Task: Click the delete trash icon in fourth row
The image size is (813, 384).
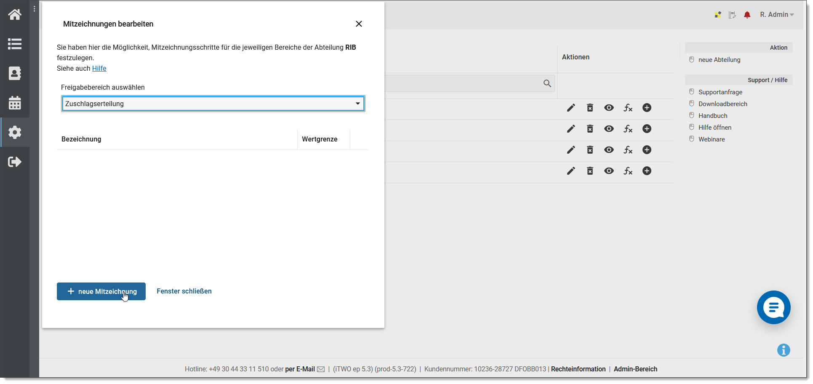Action: (x=590, y=171)
